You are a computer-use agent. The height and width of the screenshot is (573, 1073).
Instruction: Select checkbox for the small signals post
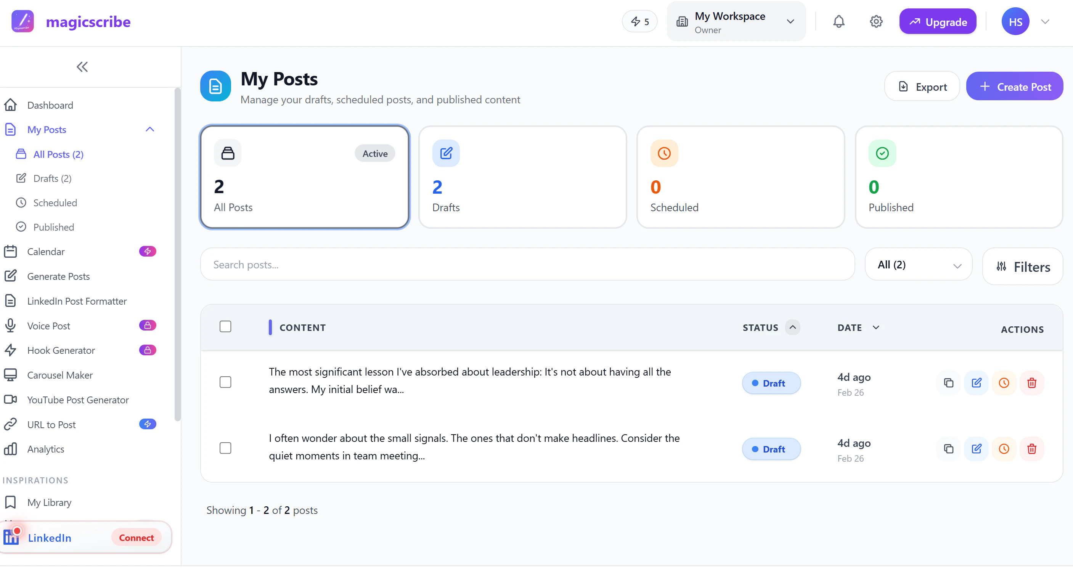pos(225,448)
